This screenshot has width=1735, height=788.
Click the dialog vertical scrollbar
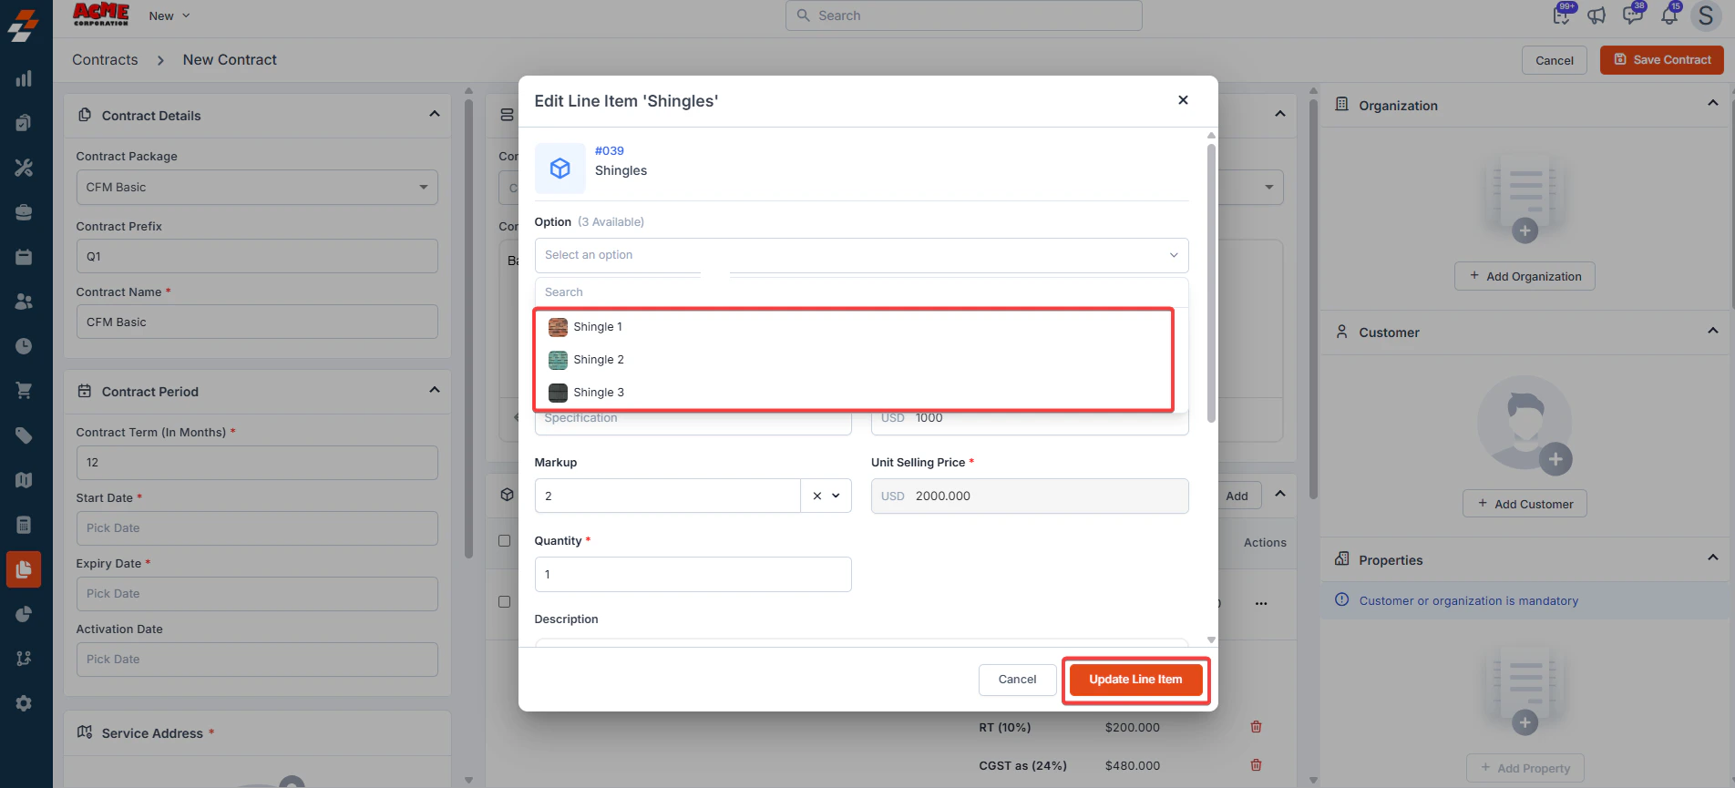point(1211,282)
